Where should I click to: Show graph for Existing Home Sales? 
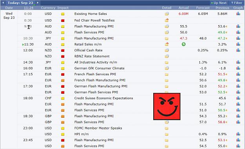coord(238,14)
